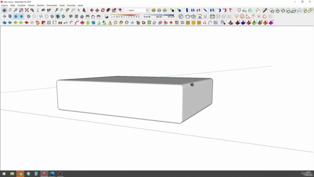Select the Follow Me tool
Image resolution: width=314 pixels, height=177 pixels.
(108, 10)
